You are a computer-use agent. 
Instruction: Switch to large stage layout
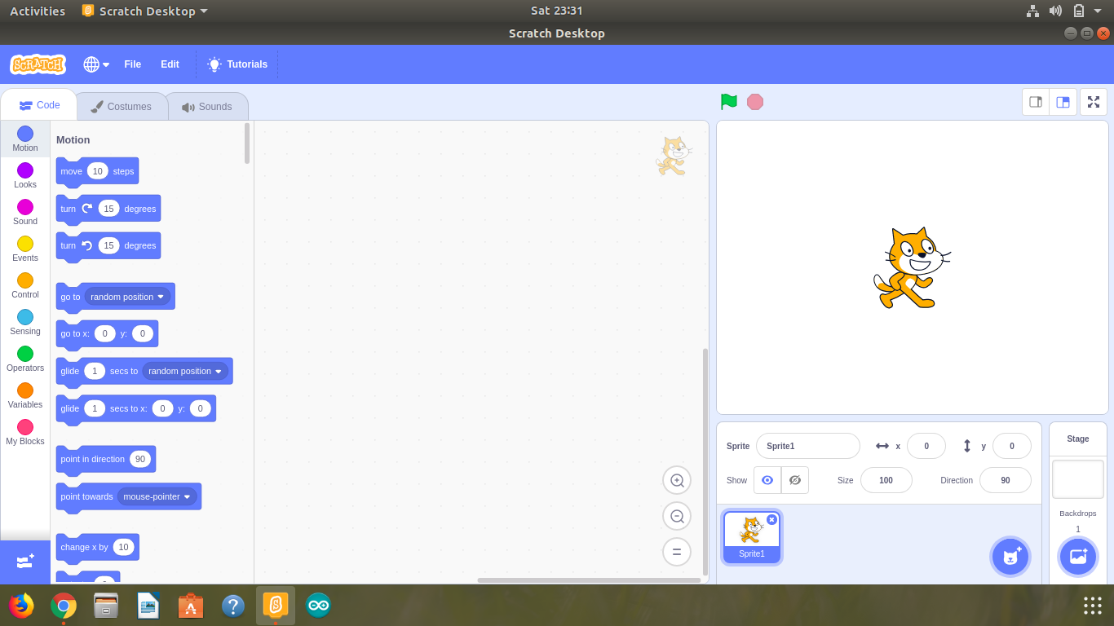[1063, 102]
